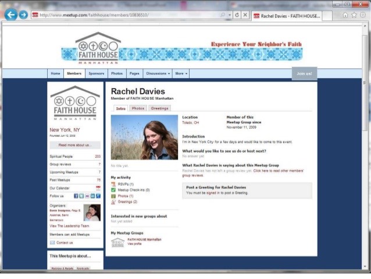Open the Sponsors nav item
Screen dimensions: 371x279
[x=97, y=73]
